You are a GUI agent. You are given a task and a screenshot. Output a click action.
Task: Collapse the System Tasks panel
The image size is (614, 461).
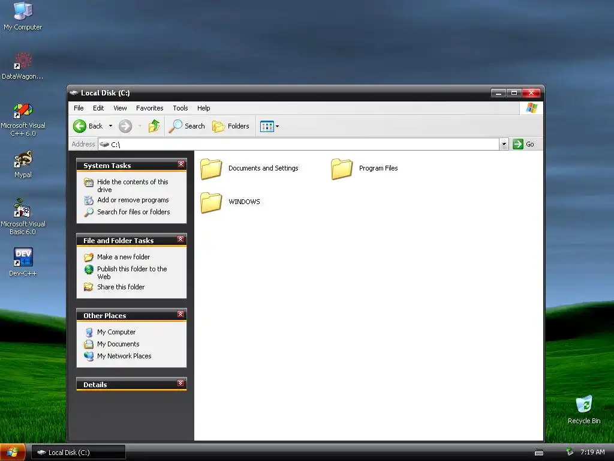pos(181,164)
